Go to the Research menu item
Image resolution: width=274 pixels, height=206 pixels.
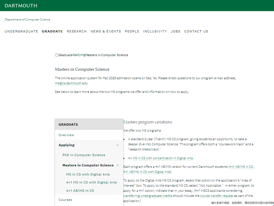tap(77, 31)
